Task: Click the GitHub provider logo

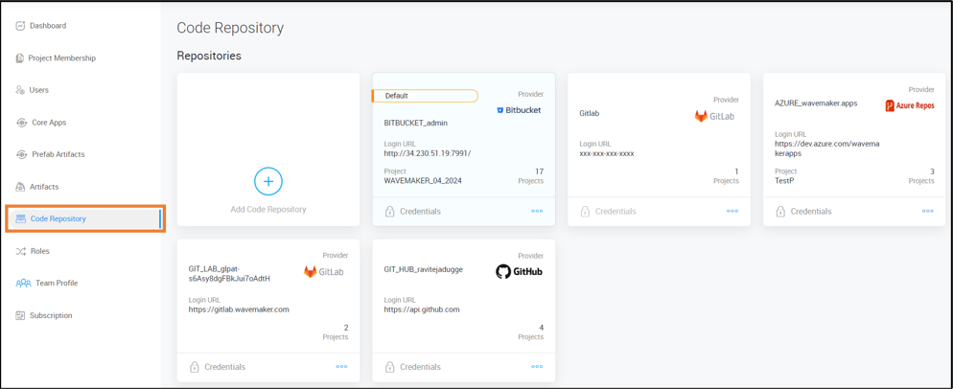Action: pos(519,271)
